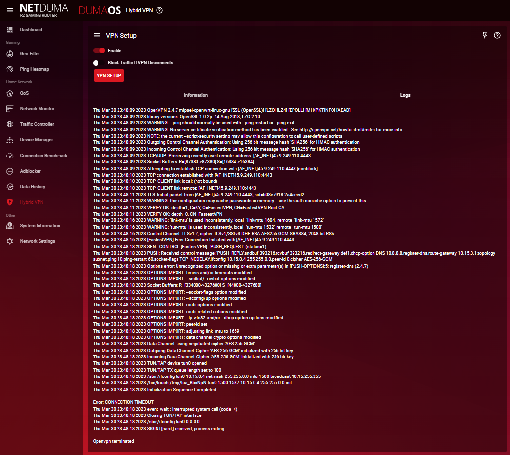Viewport: 510px width, 455px height.
Task: Toggle Block Traffic If VPN Disconnects
Action: click(x=96, y=63)
